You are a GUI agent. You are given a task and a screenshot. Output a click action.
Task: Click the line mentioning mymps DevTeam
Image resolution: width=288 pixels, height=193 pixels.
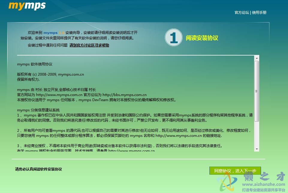pos(96,100)
